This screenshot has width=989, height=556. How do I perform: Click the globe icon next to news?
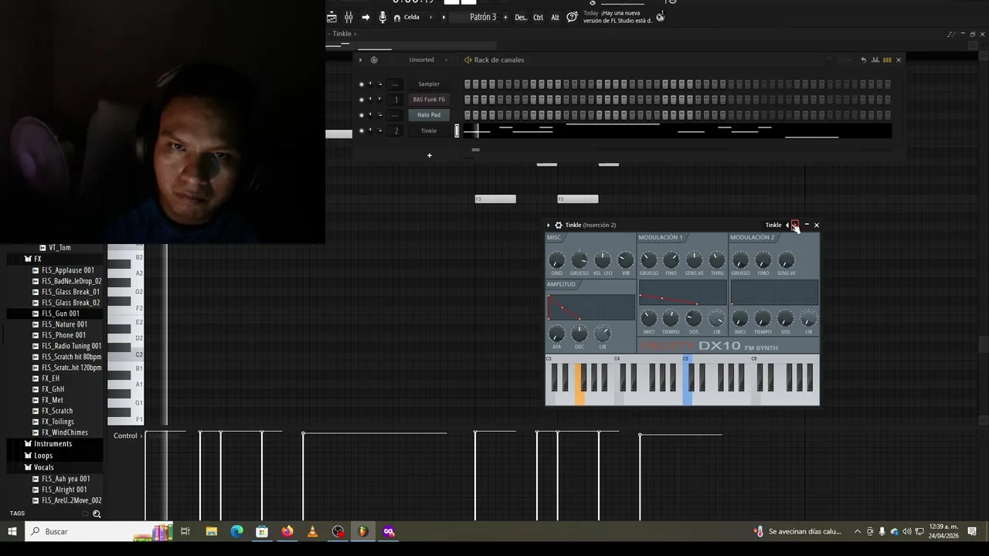pos(660,17)
